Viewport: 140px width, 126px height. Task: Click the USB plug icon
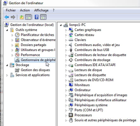71,50
